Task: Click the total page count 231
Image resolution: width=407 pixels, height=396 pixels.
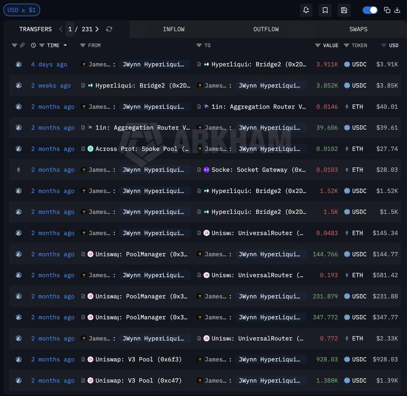Action: coord(87,29)
